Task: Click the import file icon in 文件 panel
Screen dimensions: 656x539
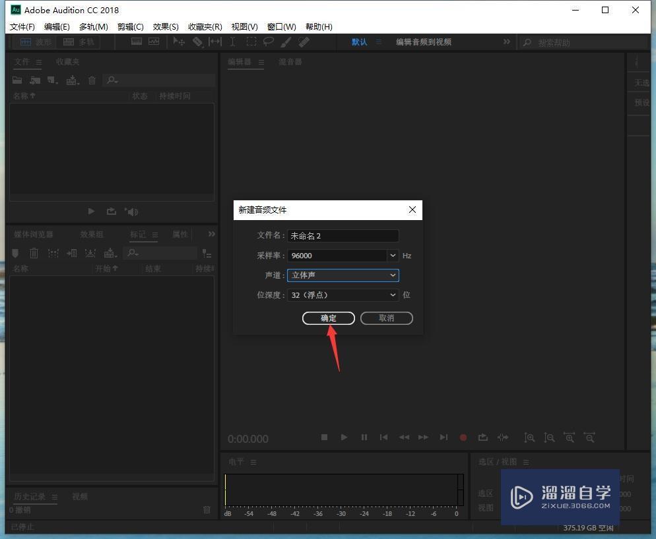Action: click(35, 80)
